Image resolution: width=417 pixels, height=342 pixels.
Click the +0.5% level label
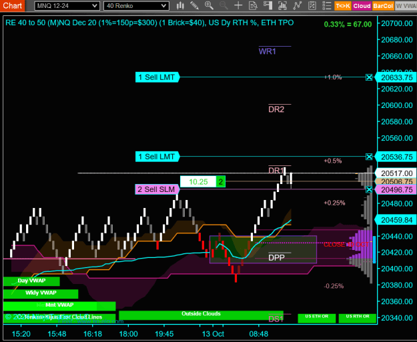pos(333,161)
